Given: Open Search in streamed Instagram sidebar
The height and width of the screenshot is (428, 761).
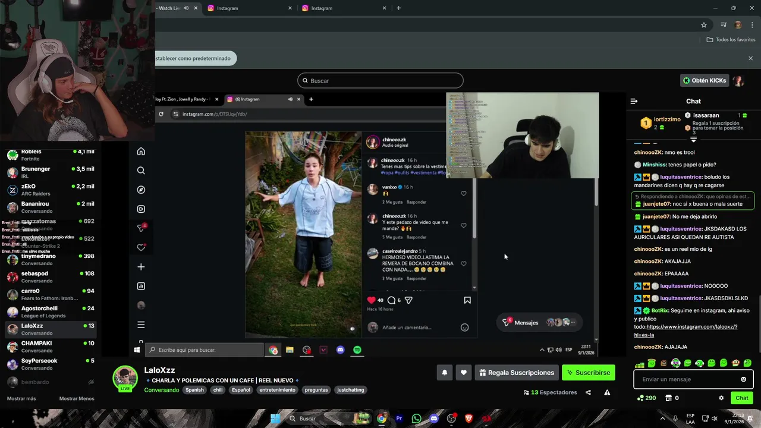Looking at the screenshot, I should point(141,171).
